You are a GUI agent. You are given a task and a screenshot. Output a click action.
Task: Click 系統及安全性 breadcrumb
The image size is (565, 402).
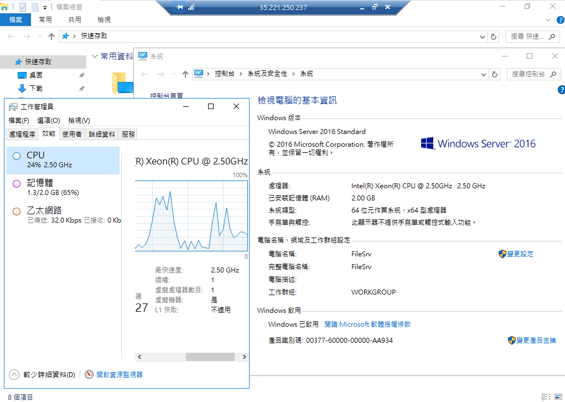(267, 74)
